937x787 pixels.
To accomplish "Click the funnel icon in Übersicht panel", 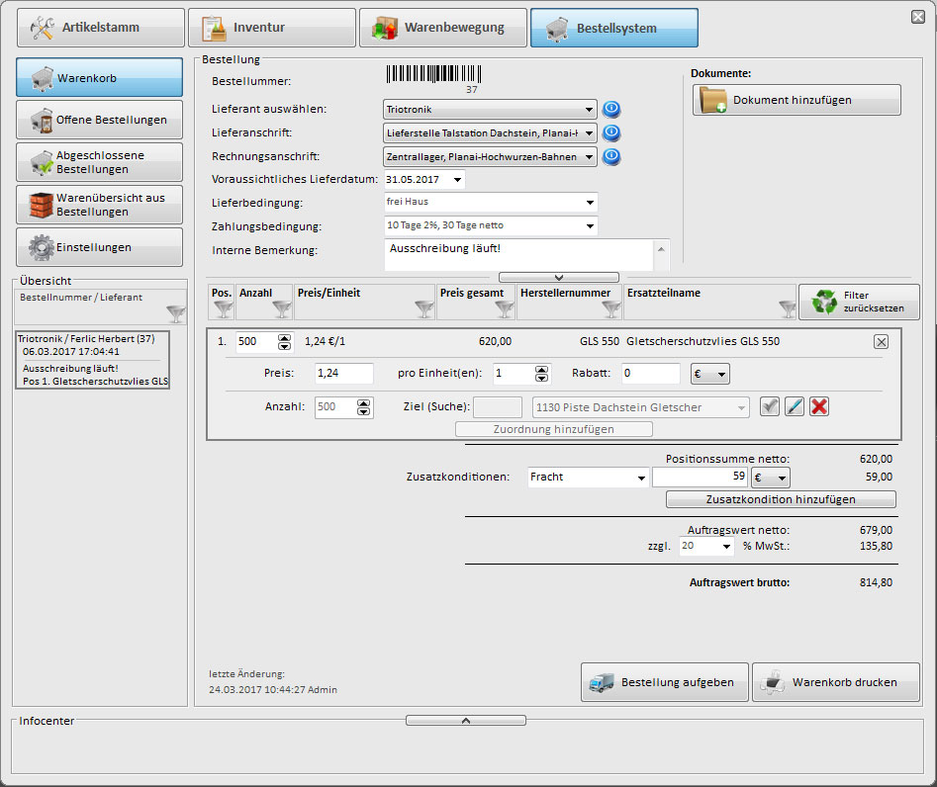I will coord(175,313).
